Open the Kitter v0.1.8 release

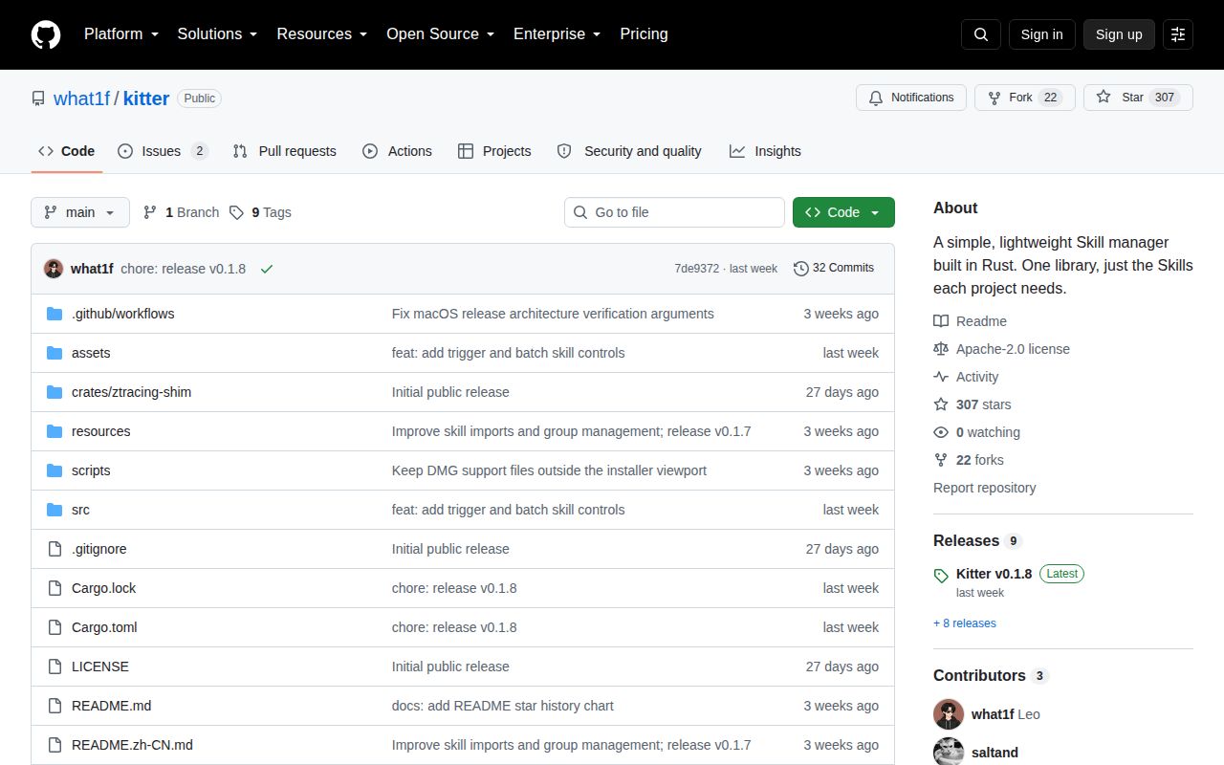994,574
